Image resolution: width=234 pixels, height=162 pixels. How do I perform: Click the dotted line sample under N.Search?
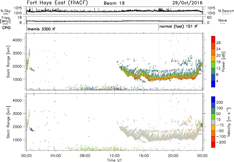point(226,14)
